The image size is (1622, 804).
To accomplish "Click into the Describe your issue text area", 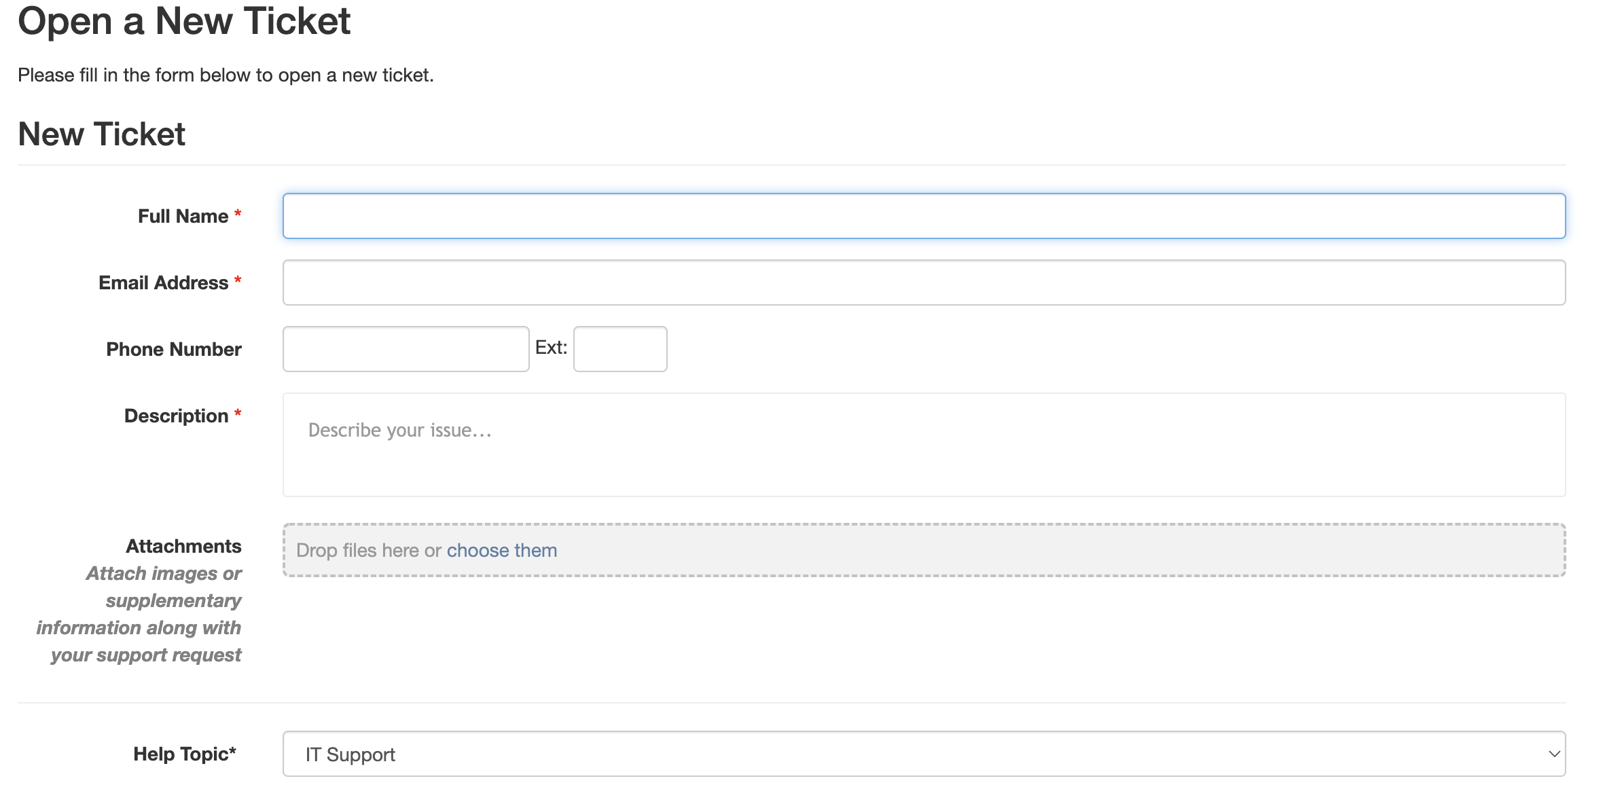I will tap(924, 445).
